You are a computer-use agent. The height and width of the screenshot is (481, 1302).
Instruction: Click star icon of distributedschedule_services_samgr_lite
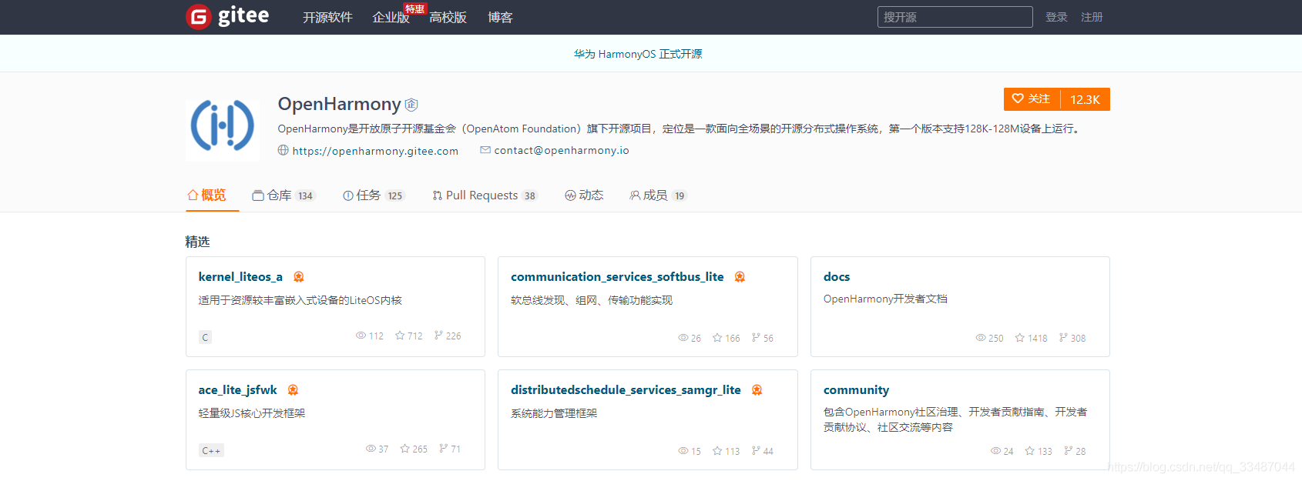[717, 451]
